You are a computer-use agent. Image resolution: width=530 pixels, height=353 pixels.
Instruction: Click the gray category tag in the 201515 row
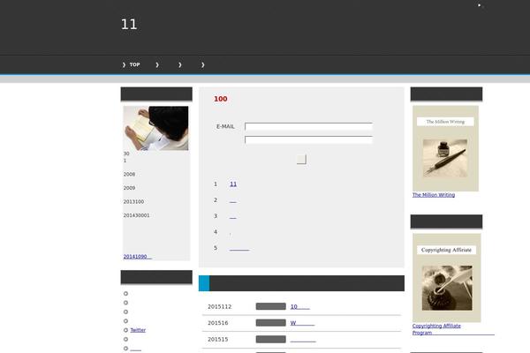270,339
